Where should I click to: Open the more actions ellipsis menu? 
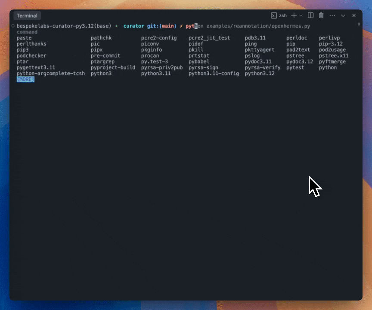pos(332,15)
